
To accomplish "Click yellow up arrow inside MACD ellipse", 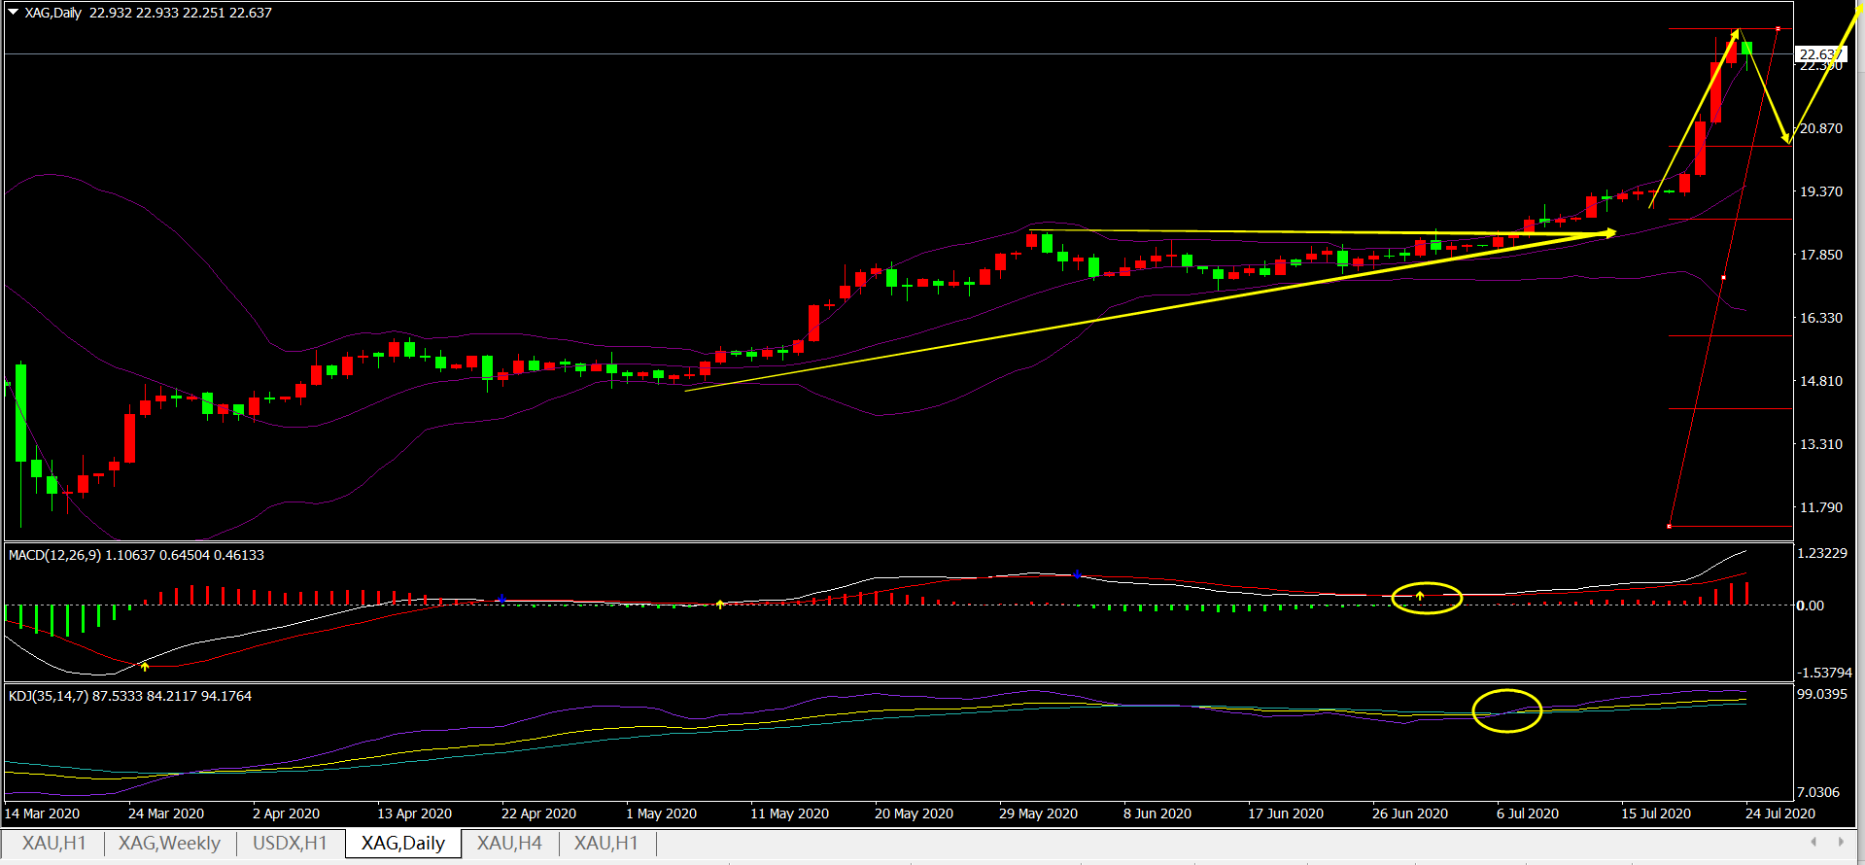I will pyautogui.click(x=1420, y=595).
